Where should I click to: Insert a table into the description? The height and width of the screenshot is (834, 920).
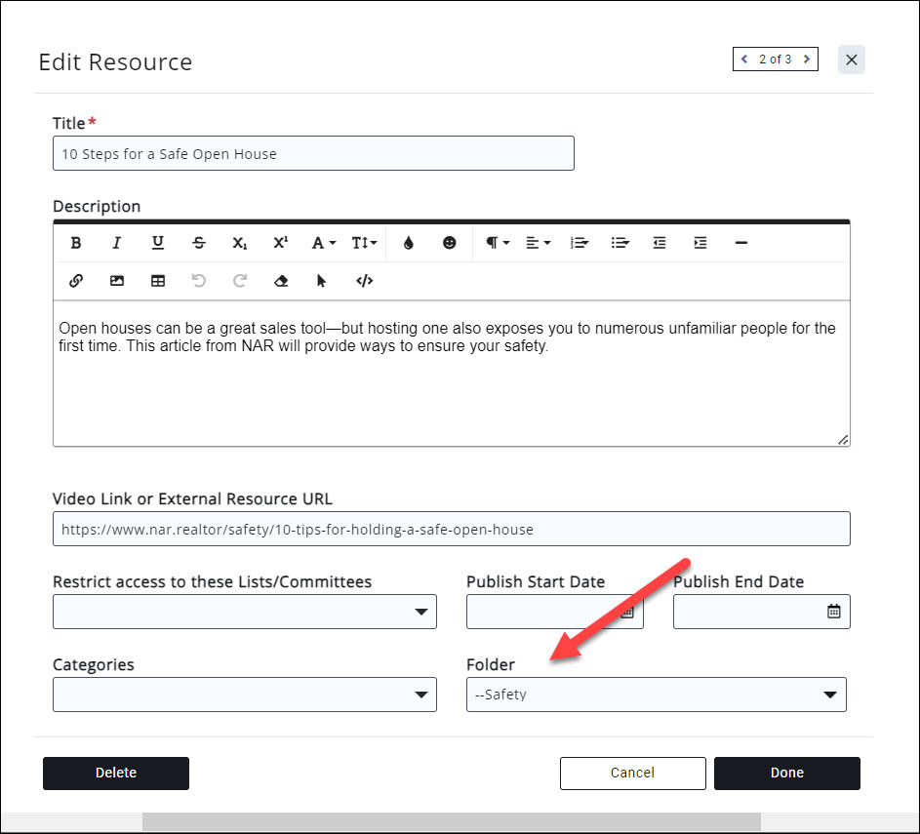[158, 281]
